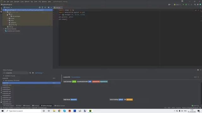The height and width of the screenshot is (113, 202).
Task: Start debugging with the green bug icon
Action: (x=186, y=4)
